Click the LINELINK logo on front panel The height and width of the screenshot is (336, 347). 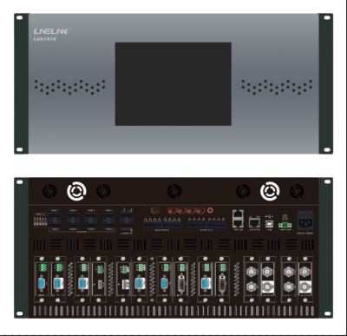52,31
